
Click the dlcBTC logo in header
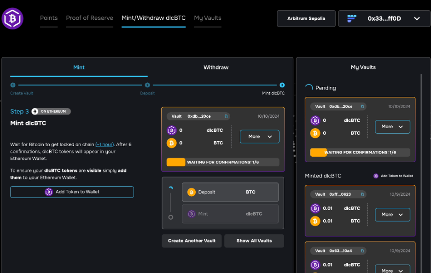[x=12, y=18]
